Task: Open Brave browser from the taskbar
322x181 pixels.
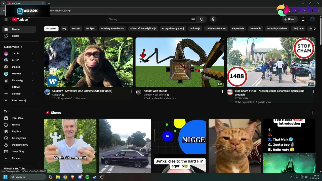Action: 73,177
